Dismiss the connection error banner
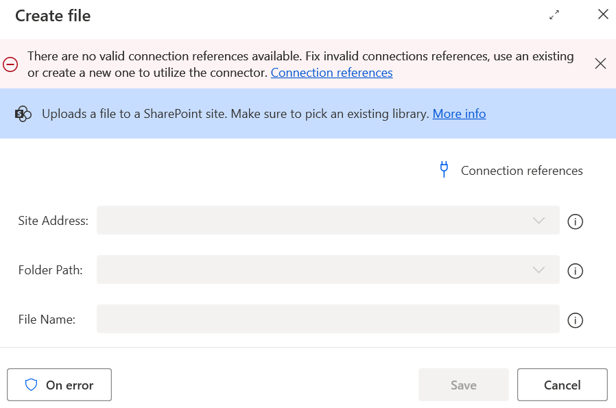Screen dimensions: 616x408 (600, 64)
